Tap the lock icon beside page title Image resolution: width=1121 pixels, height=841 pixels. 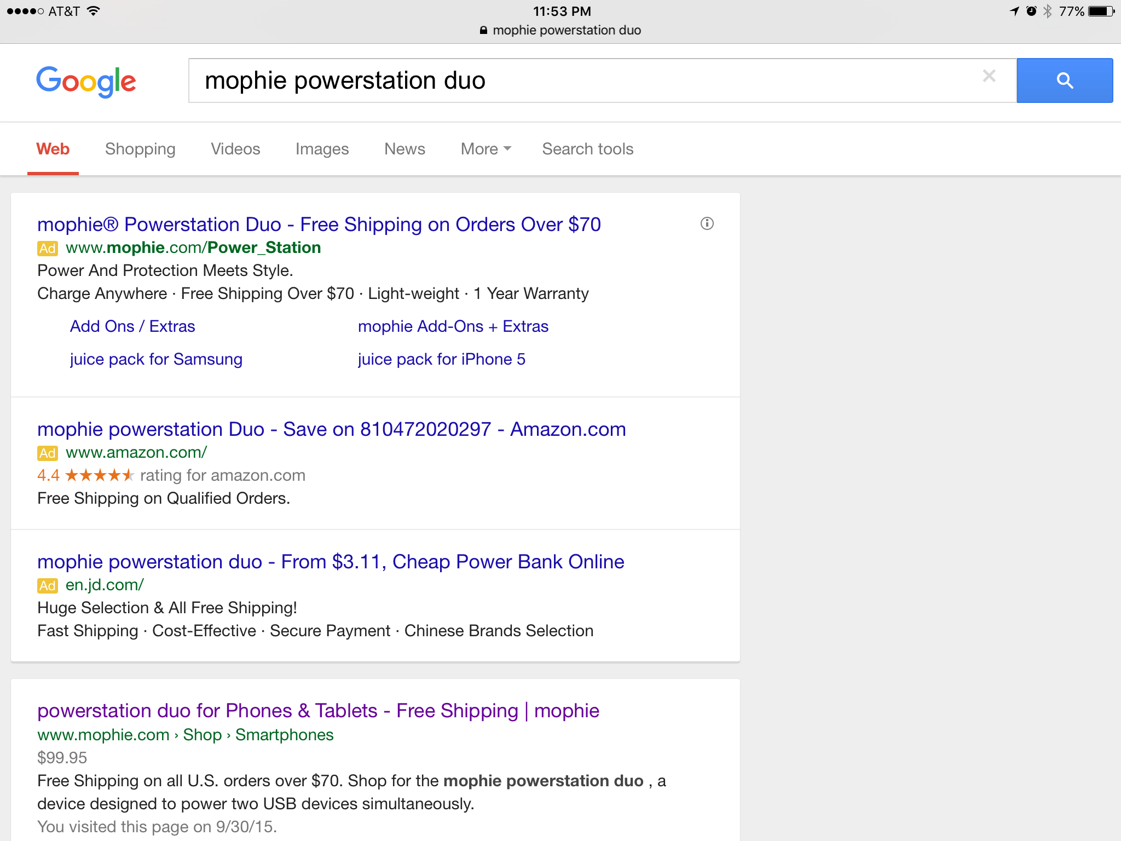(483, 31)
